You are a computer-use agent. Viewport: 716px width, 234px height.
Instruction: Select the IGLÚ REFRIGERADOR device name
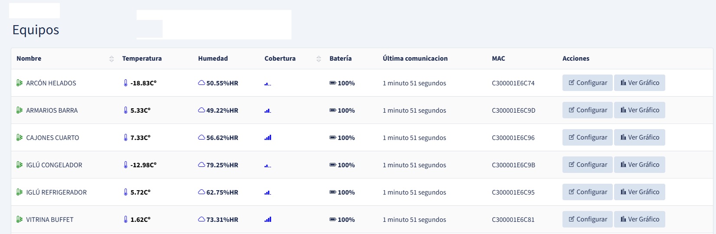click(x=56, y=192)
